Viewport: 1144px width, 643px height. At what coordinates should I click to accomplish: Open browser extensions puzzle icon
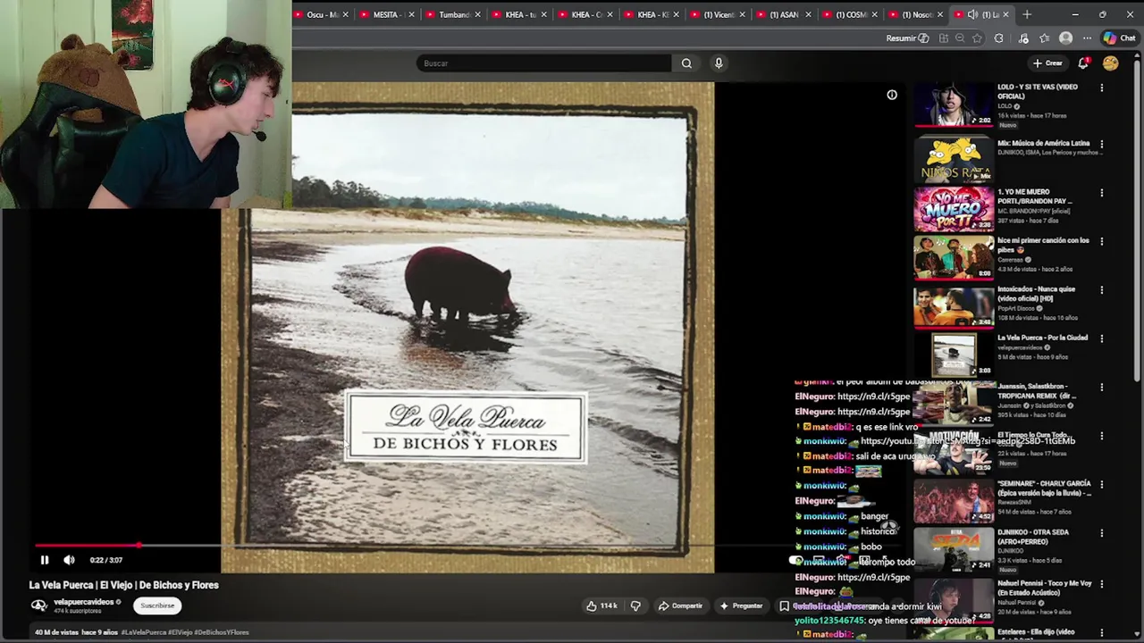[x=998, y=38]
